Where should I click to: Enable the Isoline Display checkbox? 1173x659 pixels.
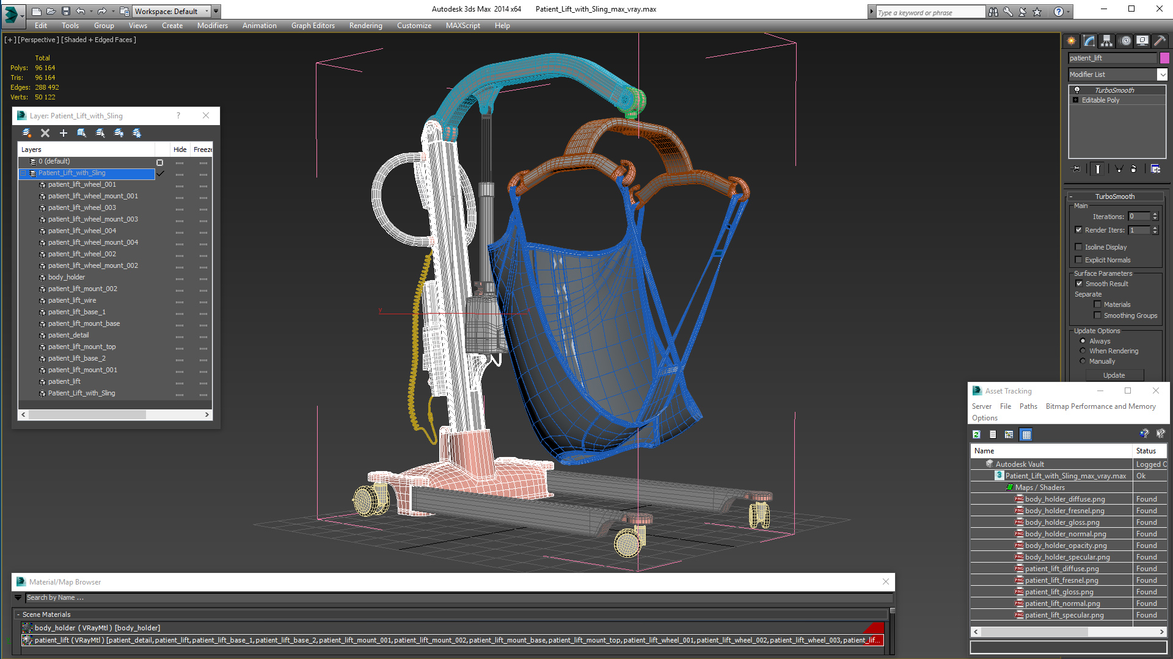point(1079,247)
